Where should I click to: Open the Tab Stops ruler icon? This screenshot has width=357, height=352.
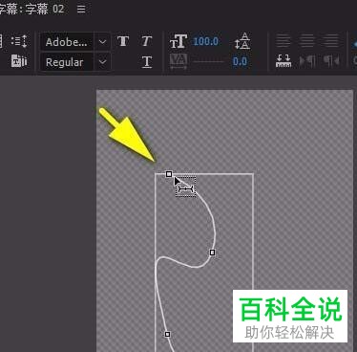(283, 61)
